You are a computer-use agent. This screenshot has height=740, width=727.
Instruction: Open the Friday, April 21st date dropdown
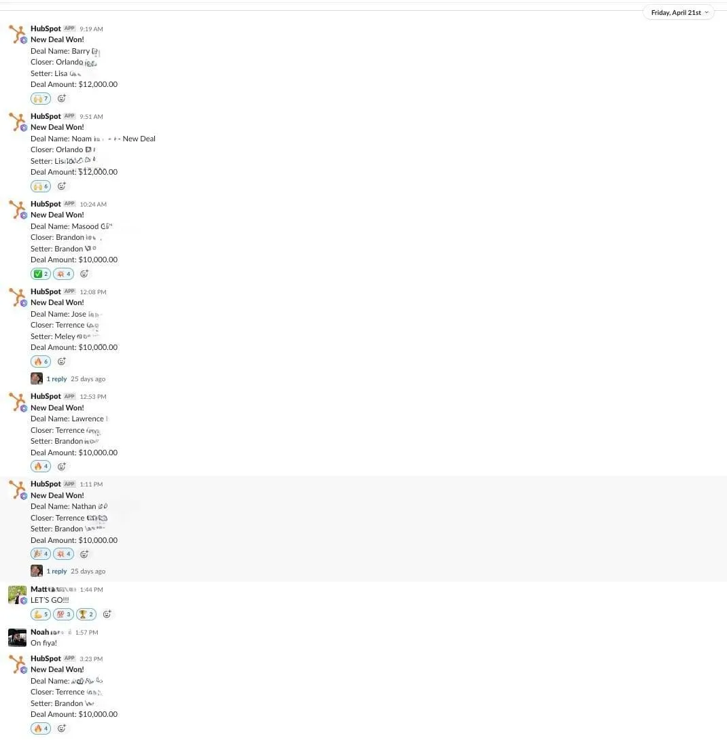(x=678, y=13)
